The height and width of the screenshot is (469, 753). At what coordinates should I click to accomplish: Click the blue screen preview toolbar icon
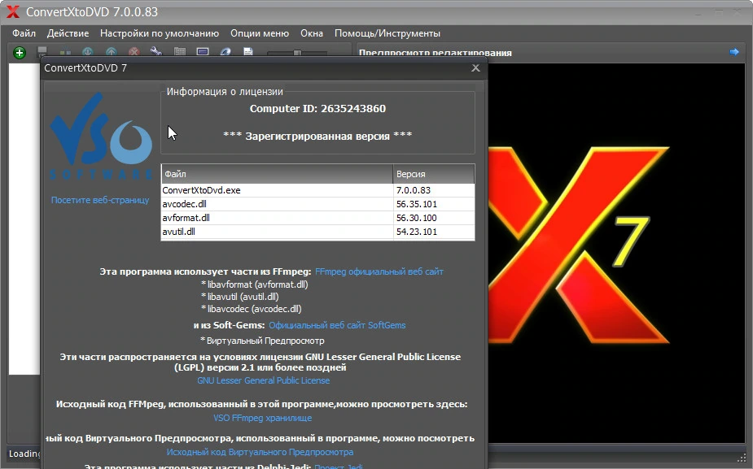pos(203,52)
